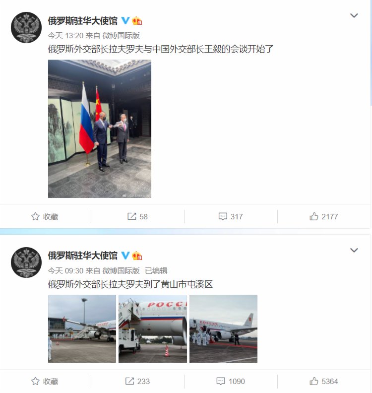Favorite the Huangshan arrival post via star
The height and width of the screenshot is (393, 372).
click(45, 381)
